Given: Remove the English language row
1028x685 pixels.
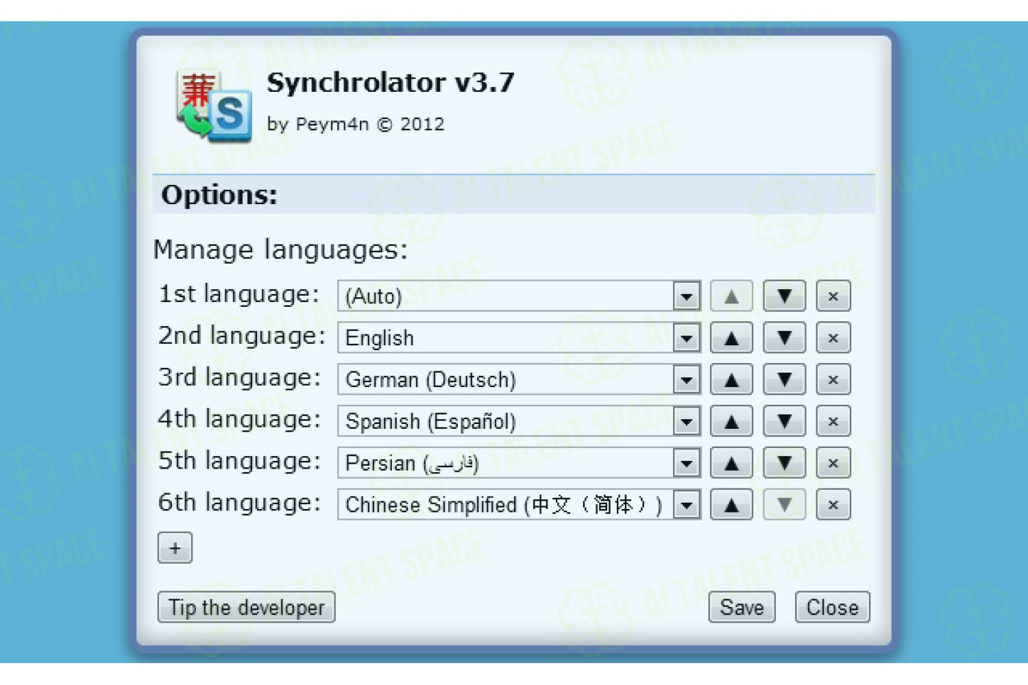Looking at the screenshot, I should [x=833, y=338].
